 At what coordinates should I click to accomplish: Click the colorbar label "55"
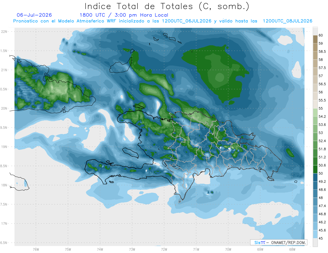[x=321, y=109]
